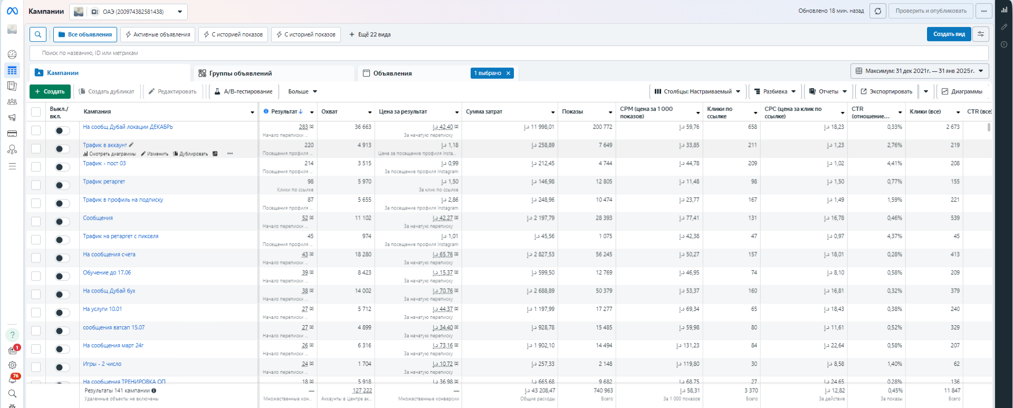Open the Разбивка breakdown dropdown
1013x408 pixels.
coord(775,91)
